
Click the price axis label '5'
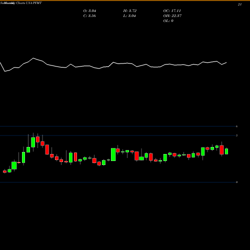(236, 135)
